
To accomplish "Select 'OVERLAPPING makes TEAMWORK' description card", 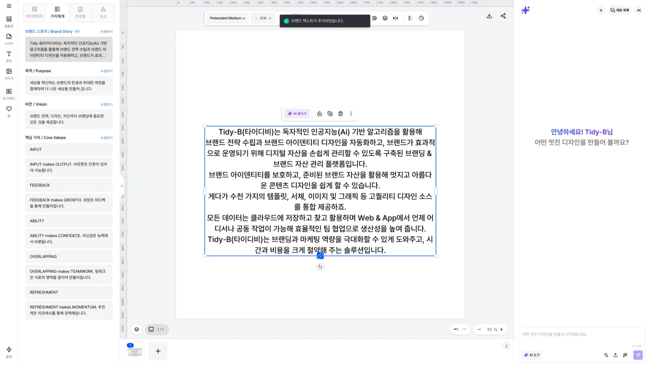I will tap(69, 275).
